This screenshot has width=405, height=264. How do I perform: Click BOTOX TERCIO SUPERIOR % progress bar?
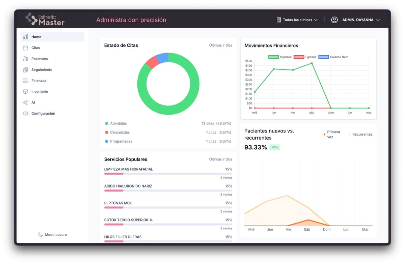[168, 224]
